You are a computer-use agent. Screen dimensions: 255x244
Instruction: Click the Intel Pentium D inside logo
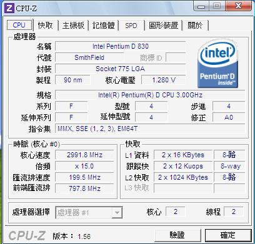(x=217, y=63)
